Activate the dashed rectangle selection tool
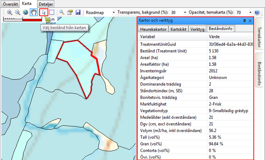Image resolution: width=265 pixels, height=160 pixels. click(x=52, y=12)
